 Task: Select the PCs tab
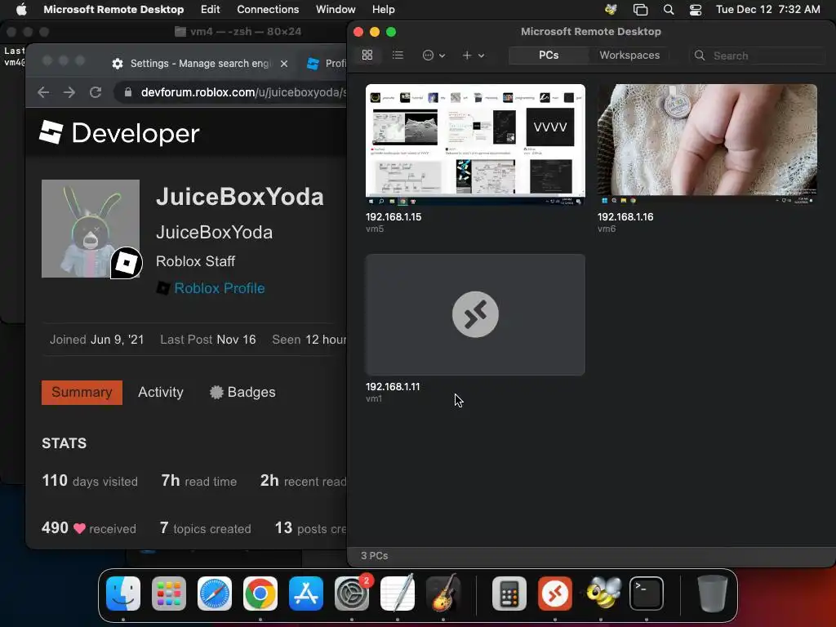click(x=549, y=55)
